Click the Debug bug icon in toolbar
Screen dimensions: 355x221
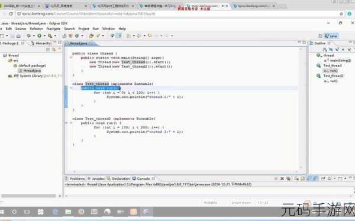tap(29, 35)
